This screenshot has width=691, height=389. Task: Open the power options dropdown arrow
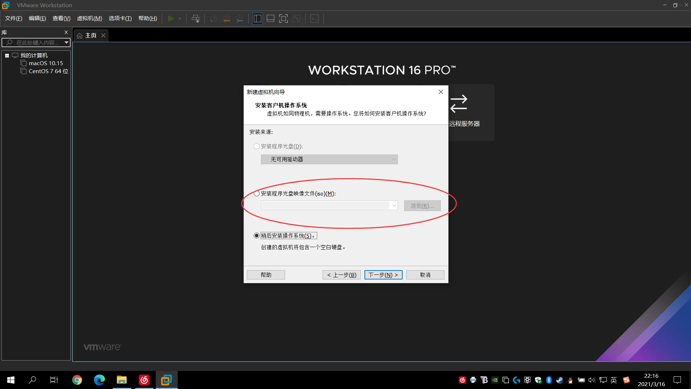[x=180, y=19]
